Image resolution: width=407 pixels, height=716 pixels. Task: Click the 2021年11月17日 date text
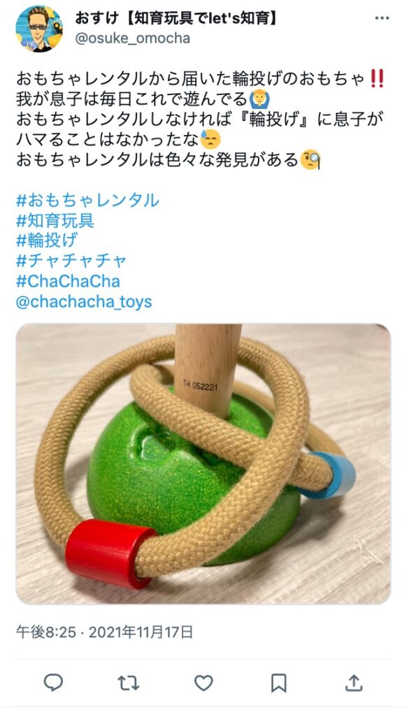click(x=141, y=632)
